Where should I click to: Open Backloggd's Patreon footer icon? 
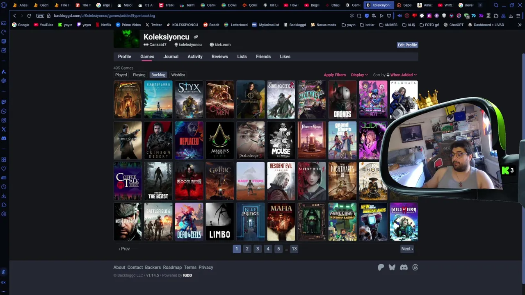pos(381,267)
